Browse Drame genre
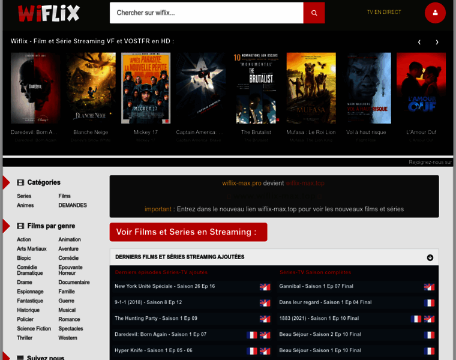456x360 pixels. pos(25,283)
